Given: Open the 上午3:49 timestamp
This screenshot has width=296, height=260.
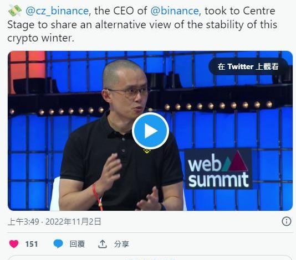Looking at the screenshot, I should [x=23, y=222].
